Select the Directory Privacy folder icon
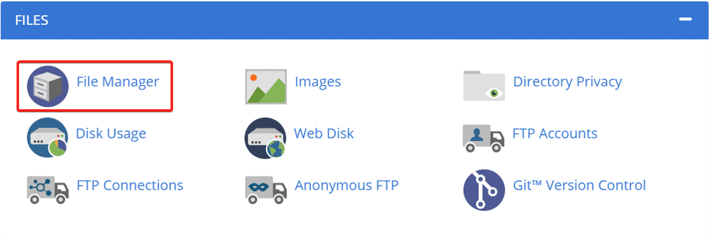This screenshot has height=235, width=710. 484,85
